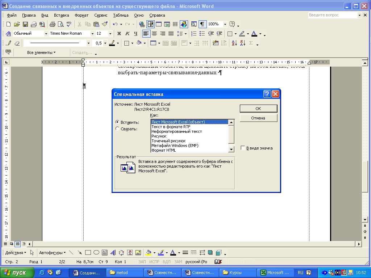371x278 pixels.
Task: Insert WordArt icon in drawing toolbar
Action: [113, 253]
